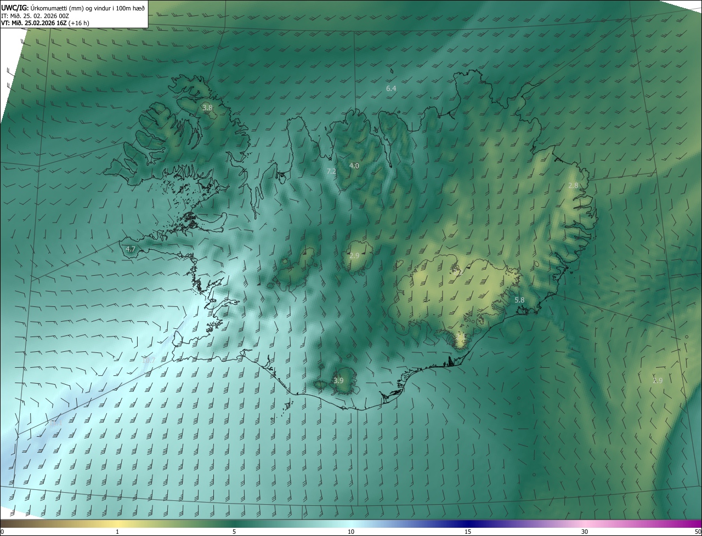The height and width of the screenshot is (536, 702).
Task: Click the 30 tick label on the color scale
Action: (585, 532)
